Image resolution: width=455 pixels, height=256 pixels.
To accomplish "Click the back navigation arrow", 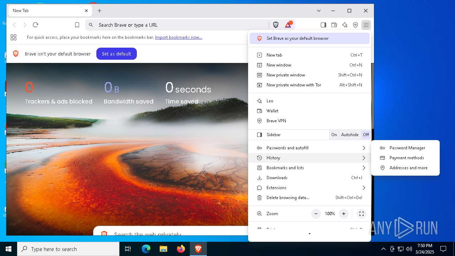I will click(14, 25).
